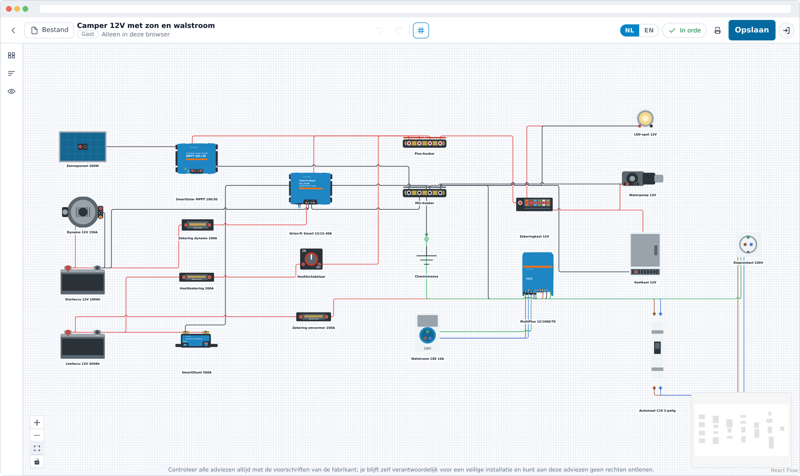This screenshot has height=476, width=800.
Task: Click the Gast user badge
Action: [x=87, y=34]
